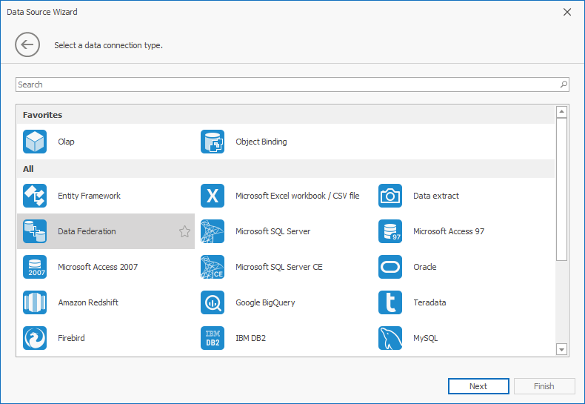Pick the Google BigQuery icon
This screenshot has width=585, height=404.
(x=213, y=302)
